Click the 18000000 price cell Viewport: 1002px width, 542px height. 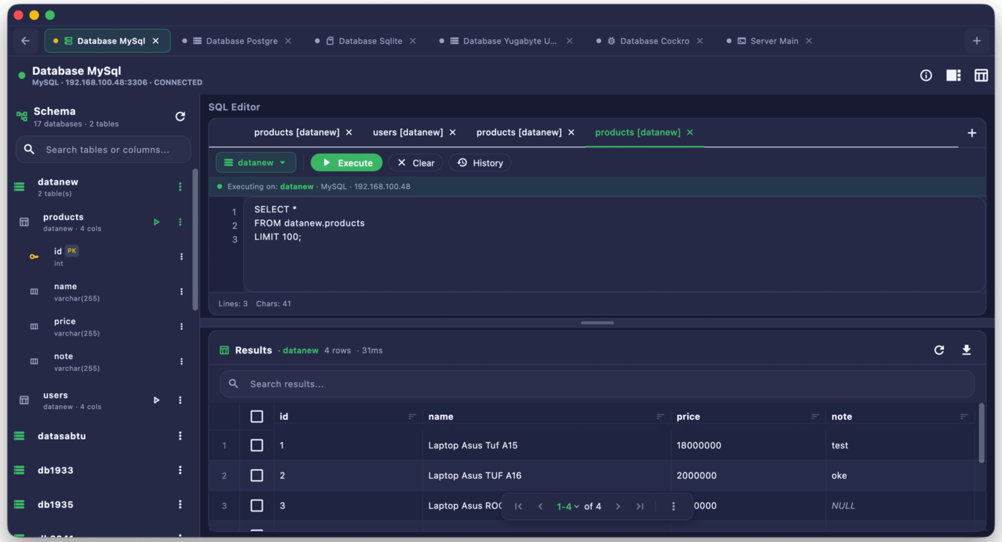pyautogui.click(x=748, y=445)
